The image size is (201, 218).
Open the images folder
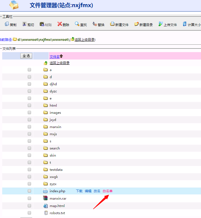pos(55,112)
